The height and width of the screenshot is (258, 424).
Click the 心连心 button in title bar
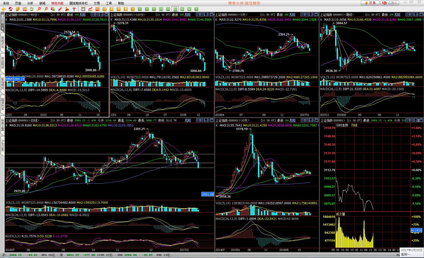coord(390,3)
